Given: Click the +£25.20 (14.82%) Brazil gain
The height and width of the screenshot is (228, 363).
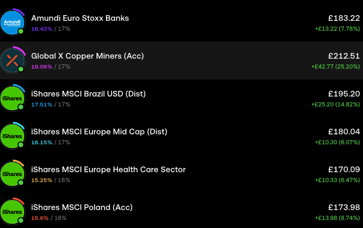Looking at the screenshot, I should click(x=336, y=104).
